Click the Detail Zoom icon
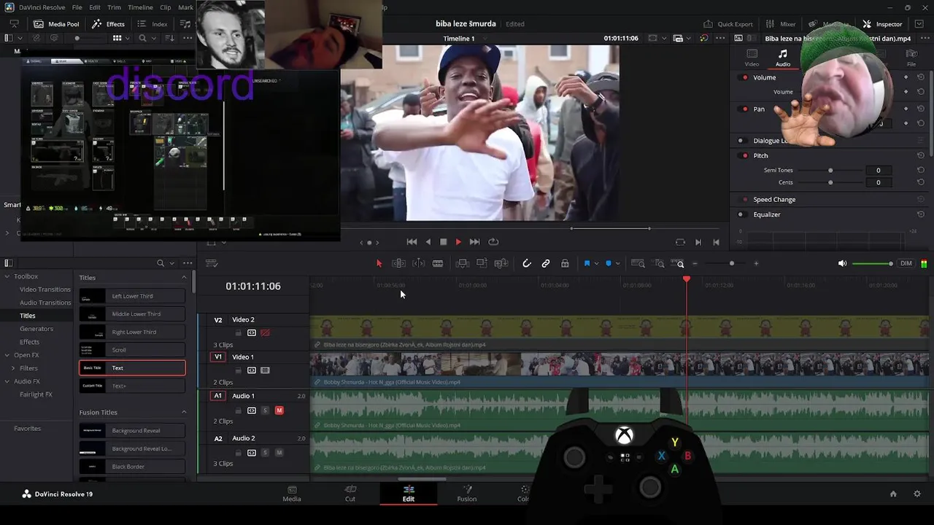 click(659, 263)
